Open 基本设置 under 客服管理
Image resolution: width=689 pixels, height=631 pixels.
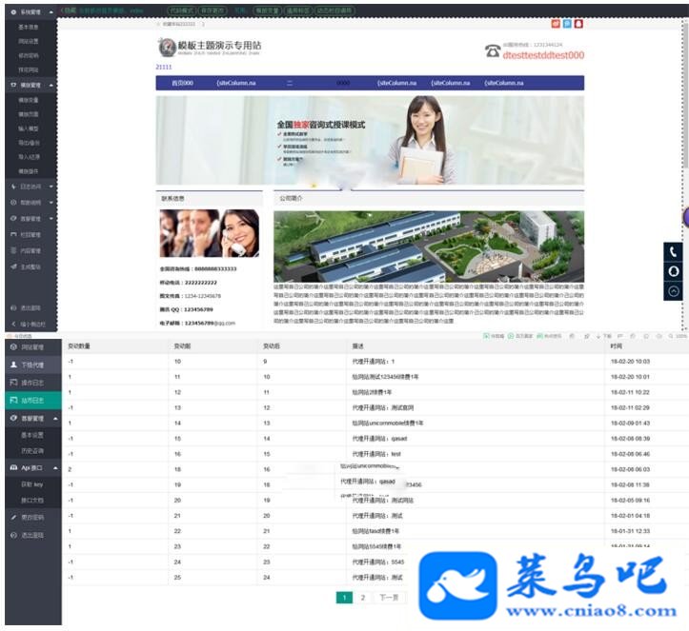[x=32, y=435]
